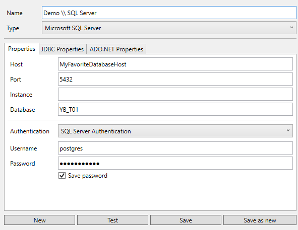This screenshot has height=230, width=298.
Task: Create a connection with New button
Action: 39,220
